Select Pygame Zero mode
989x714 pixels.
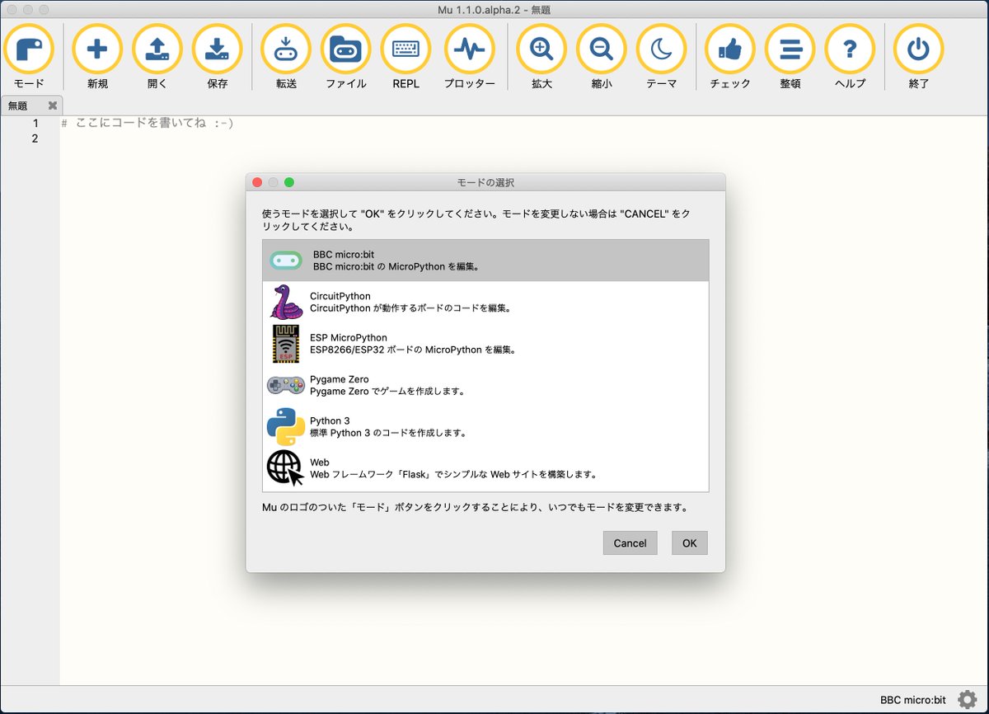pyautogui.click(x=485, y=385)
